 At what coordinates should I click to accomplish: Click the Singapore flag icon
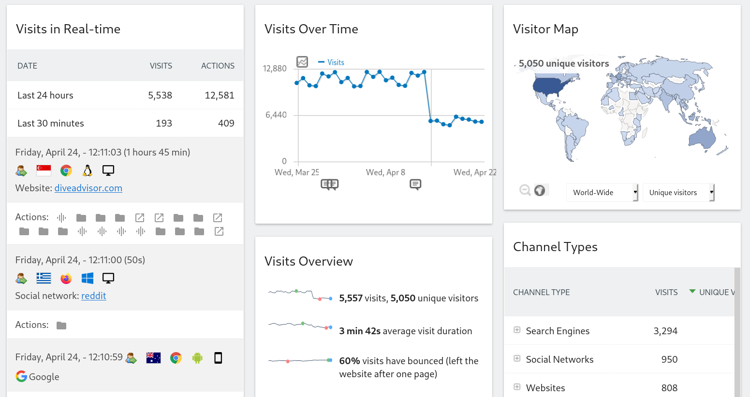[44, 170]
